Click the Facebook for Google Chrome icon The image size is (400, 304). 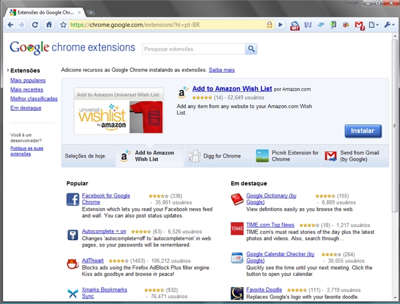click(x=73, y=200)
